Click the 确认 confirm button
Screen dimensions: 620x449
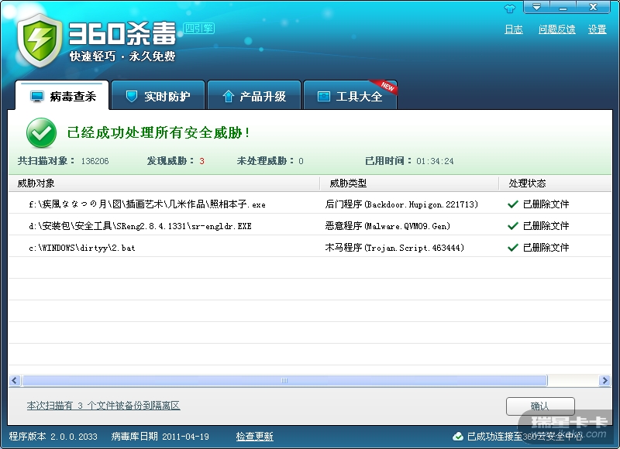pos(540,406)
